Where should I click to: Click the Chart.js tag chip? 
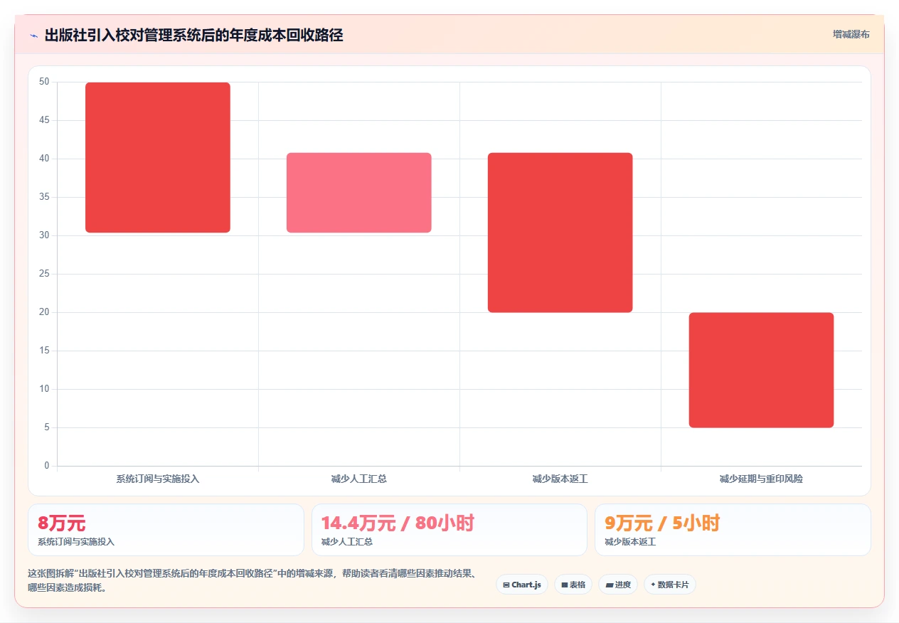(522, 585)
